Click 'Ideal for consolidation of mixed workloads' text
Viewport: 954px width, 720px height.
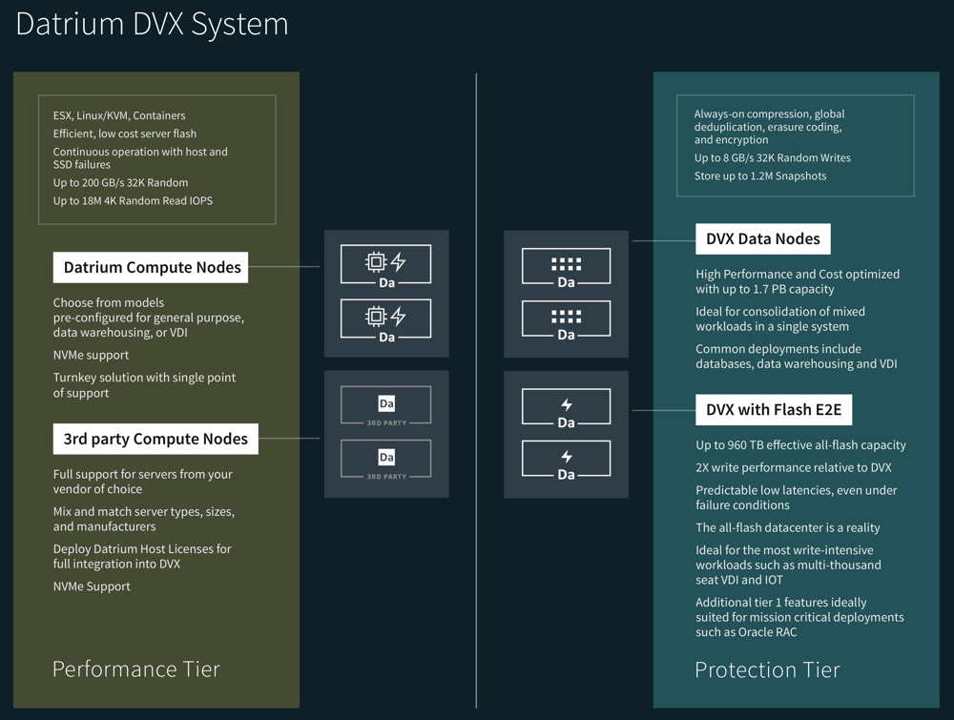[x=780, y=319]
